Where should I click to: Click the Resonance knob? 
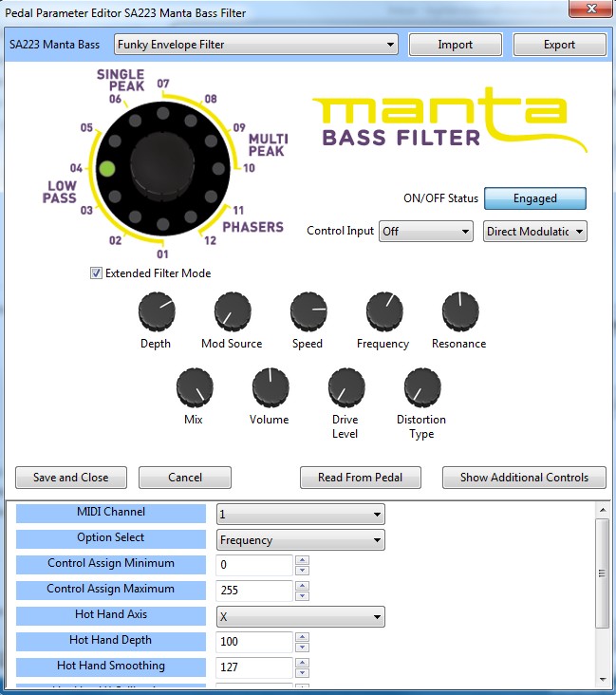[x=460, y=311]
